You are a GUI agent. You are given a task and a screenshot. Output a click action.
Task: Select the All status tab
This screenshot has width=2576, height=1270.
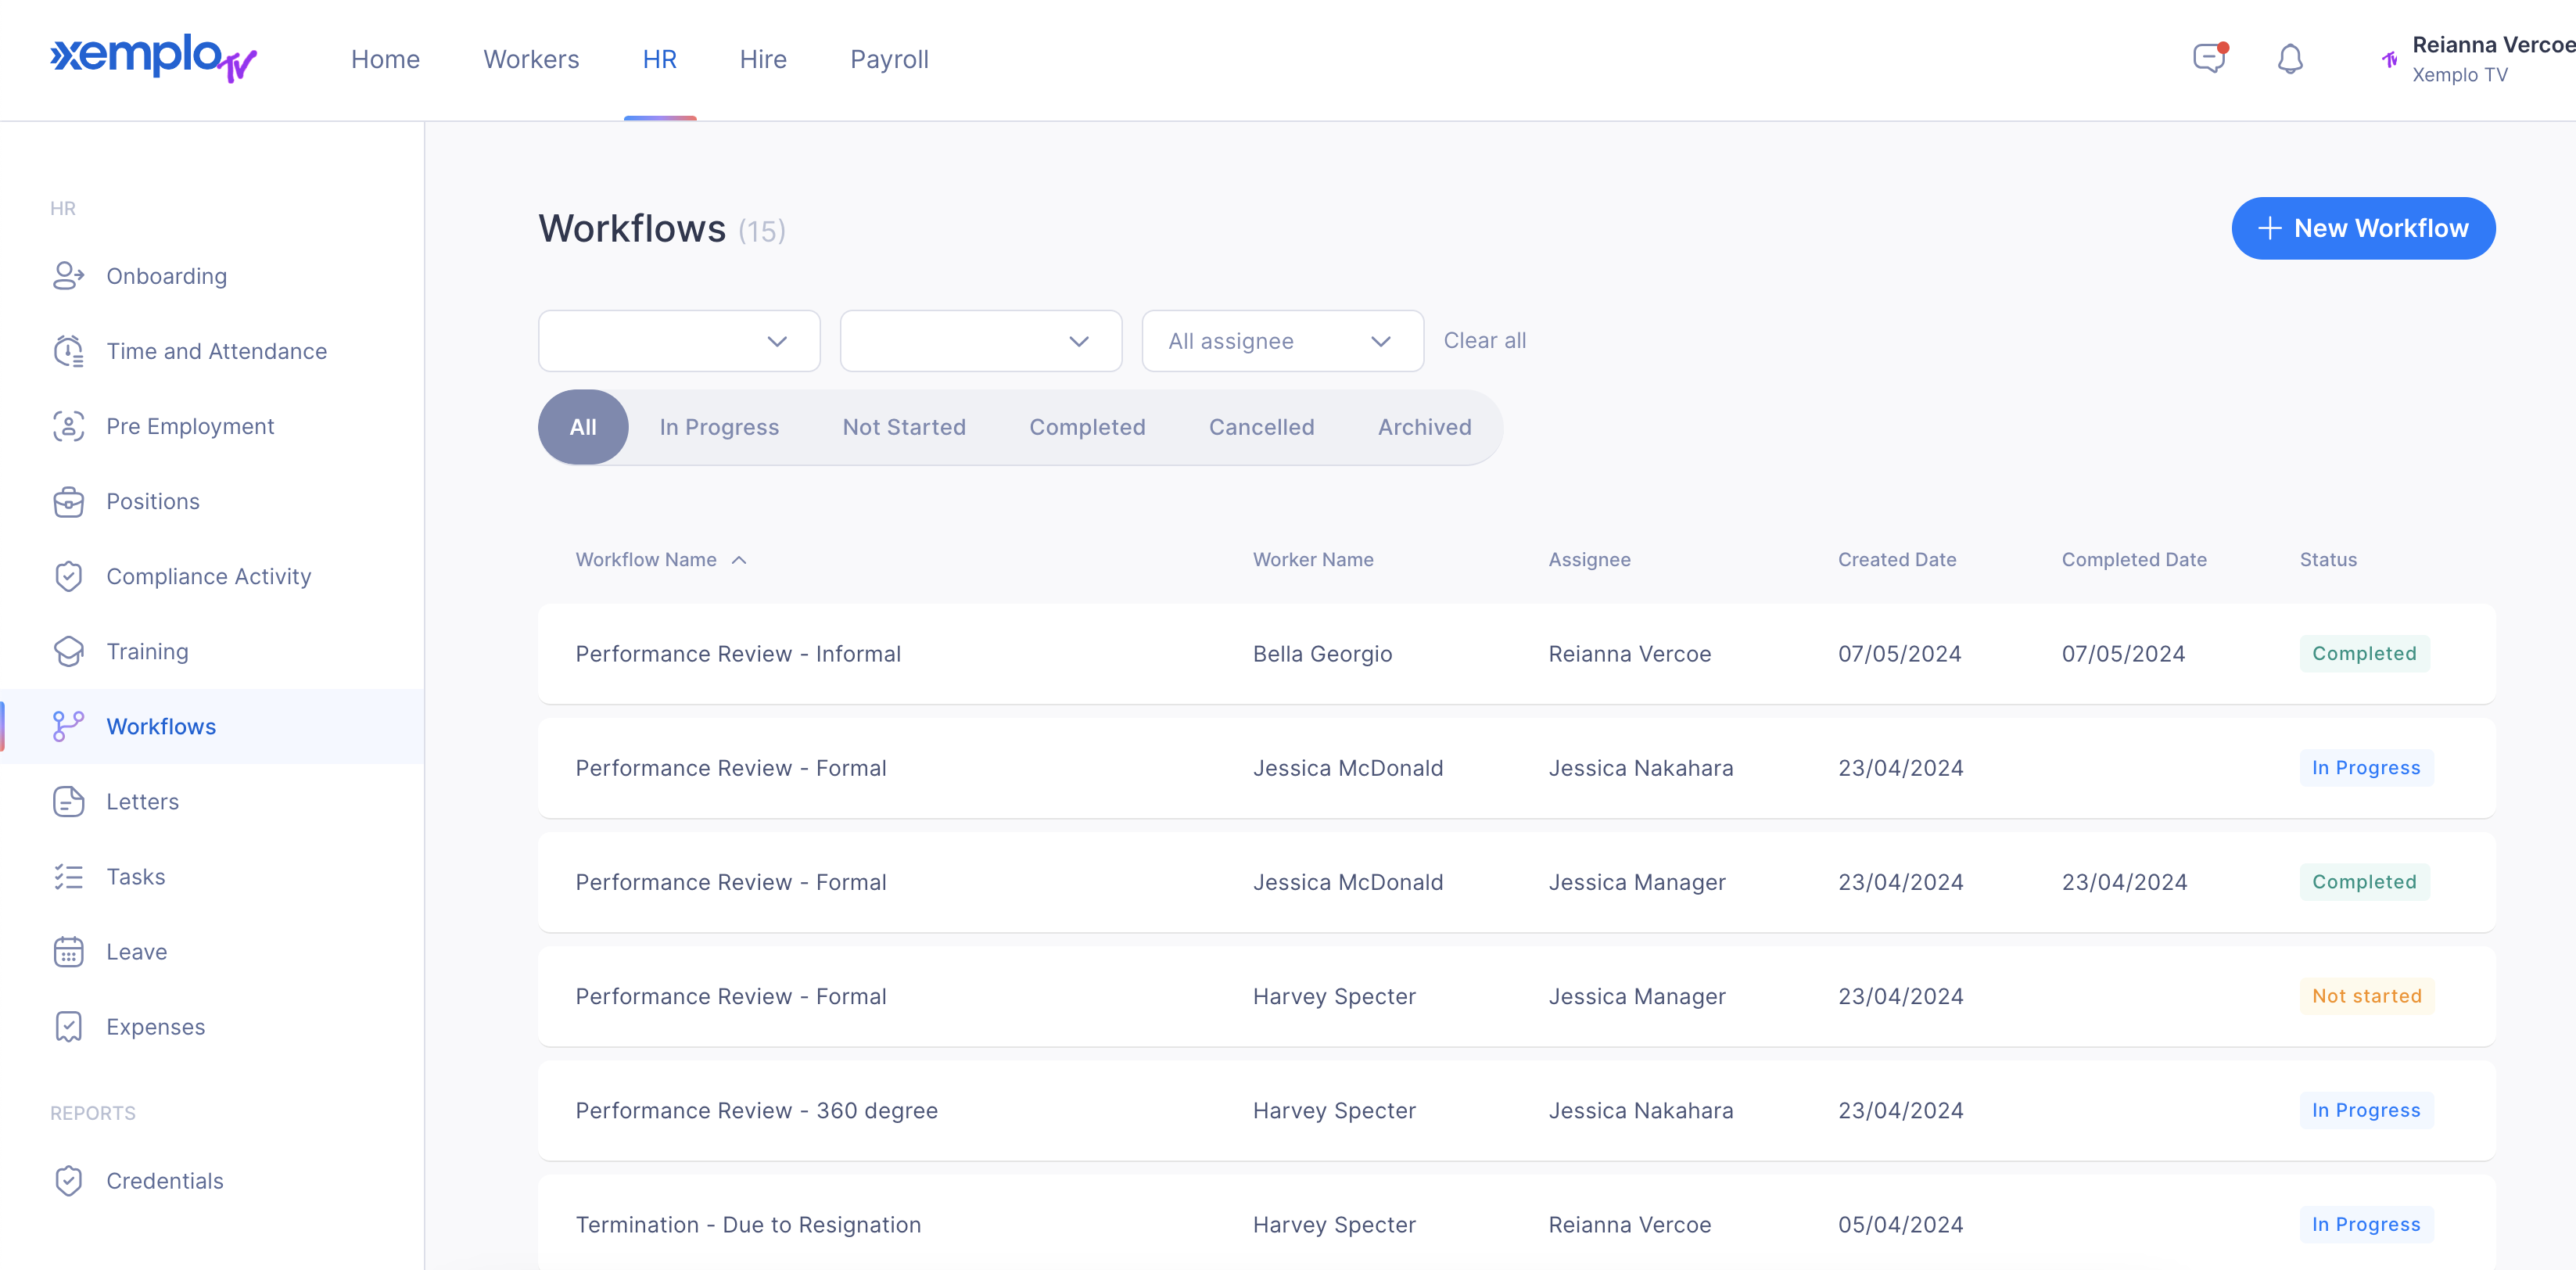tap(583, 427)
